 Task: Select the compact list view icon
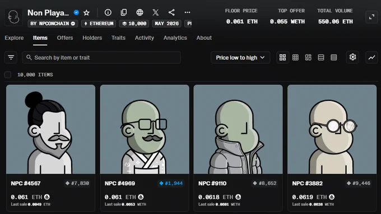[x=334, y=57]
